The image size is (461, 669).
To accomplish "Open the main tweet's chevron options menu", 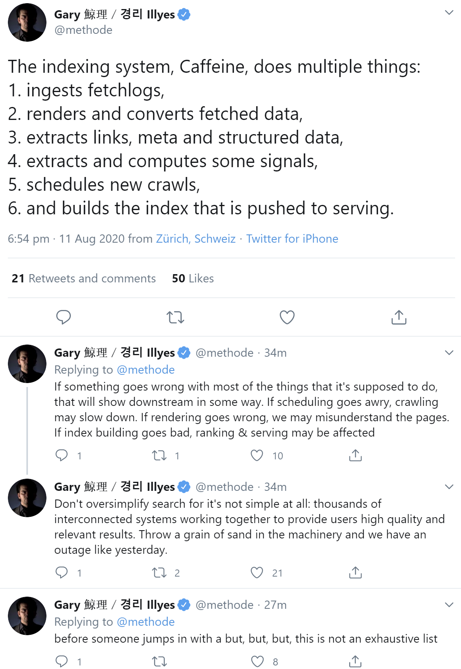I will (449, 13).
